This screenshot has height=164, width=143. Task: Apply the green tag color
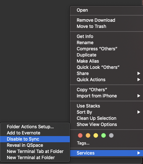104,135
